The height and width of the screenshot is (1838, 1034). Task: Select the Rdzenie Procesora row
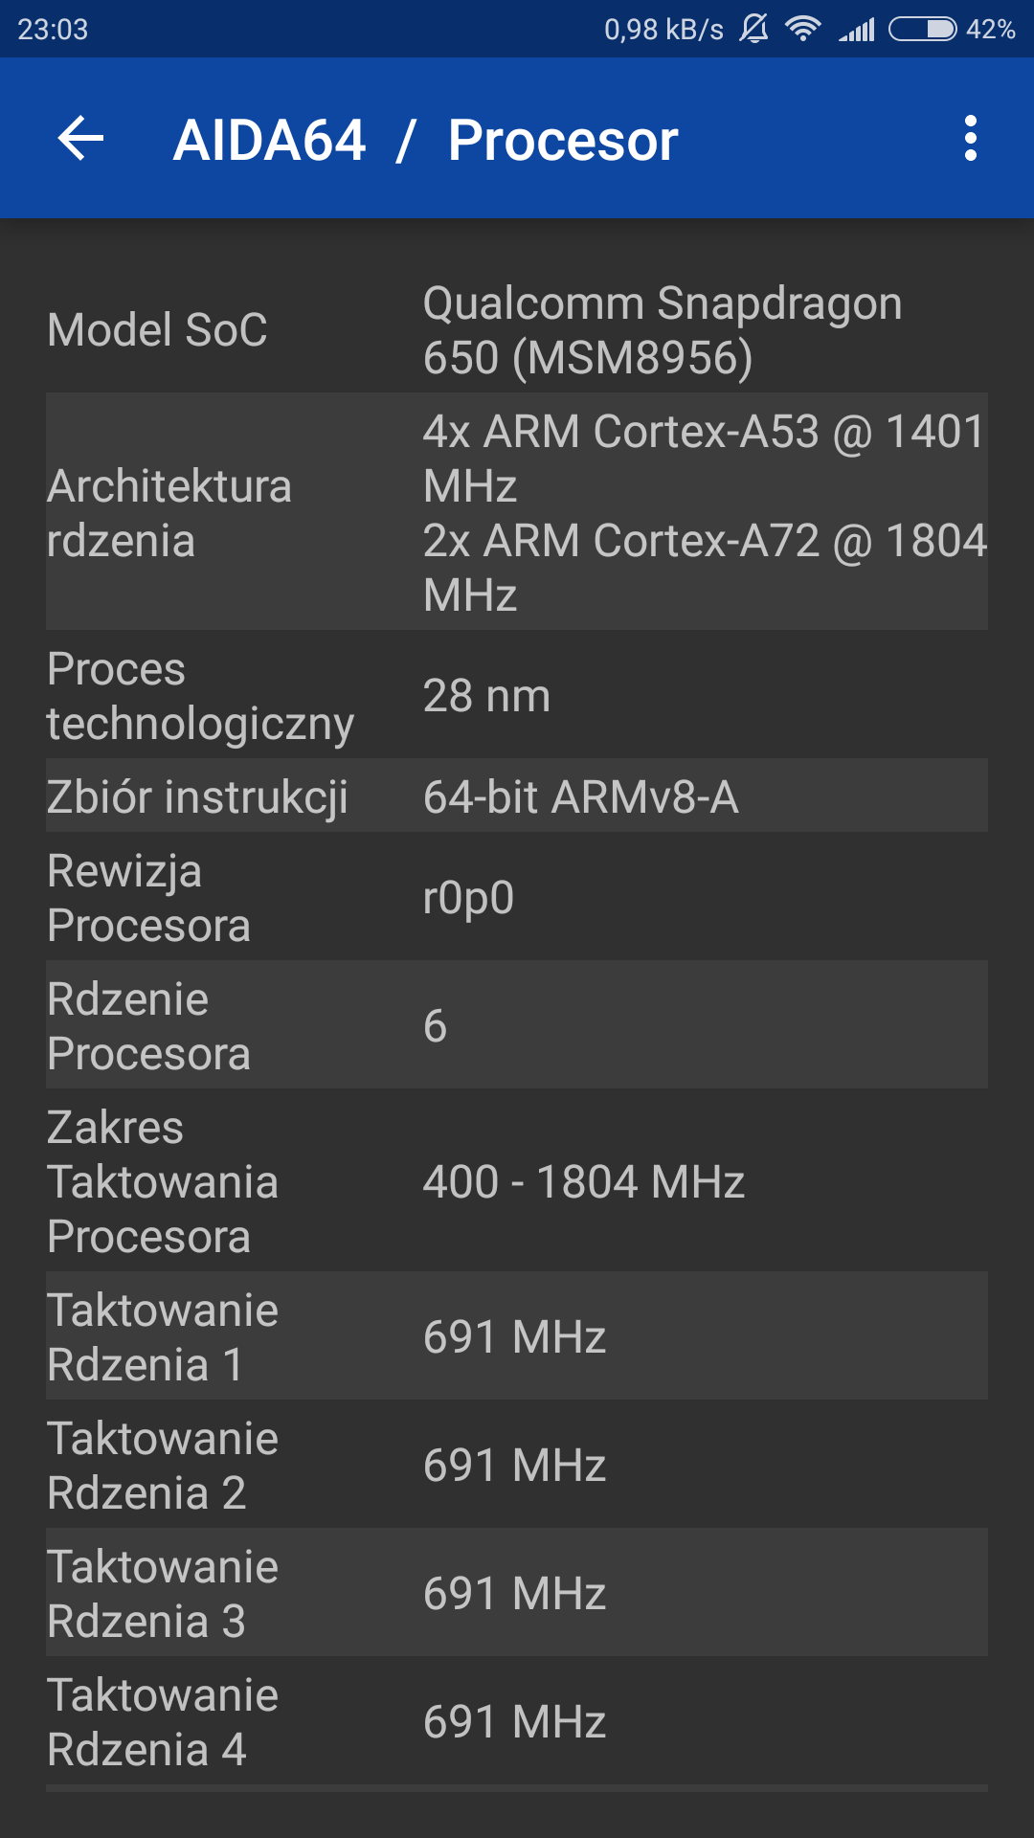(517, 1025)
